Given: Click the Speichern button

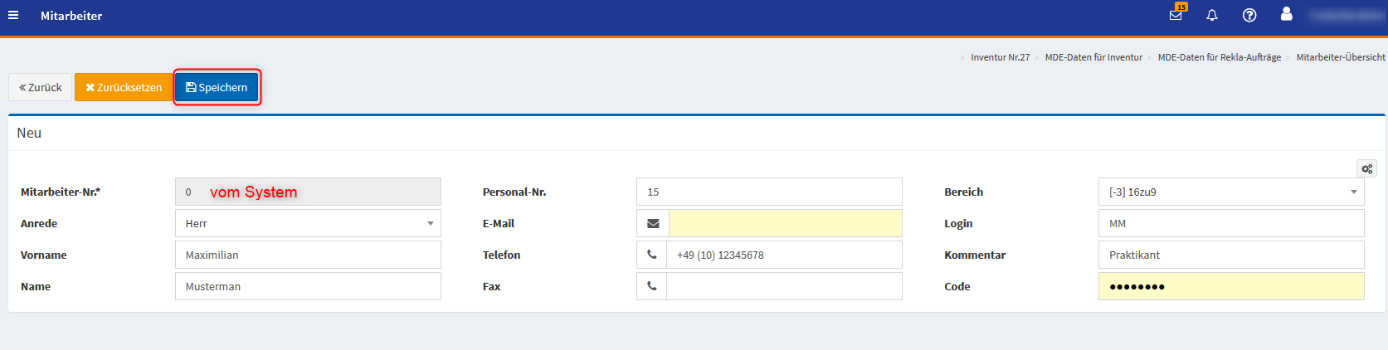Looking at the screenshot, I should [217, 87].
